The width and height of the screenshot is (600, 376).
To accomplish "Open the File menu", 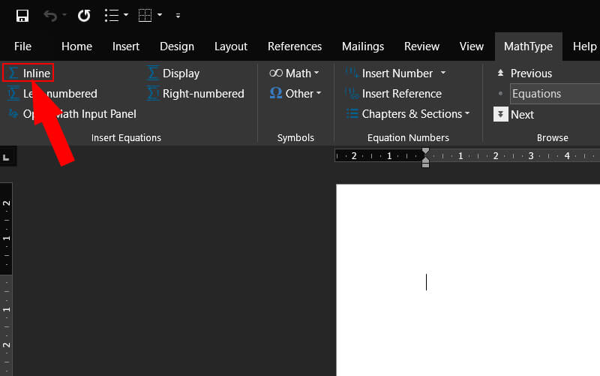I will (22, 47).
